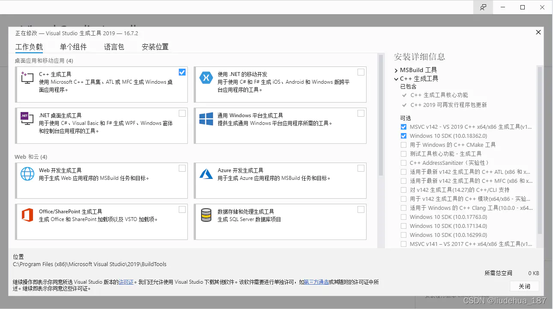The width and height of the screenshot is (553, 309).
Task: Switch to the 工作负载 tab
Action: point(29,47)
